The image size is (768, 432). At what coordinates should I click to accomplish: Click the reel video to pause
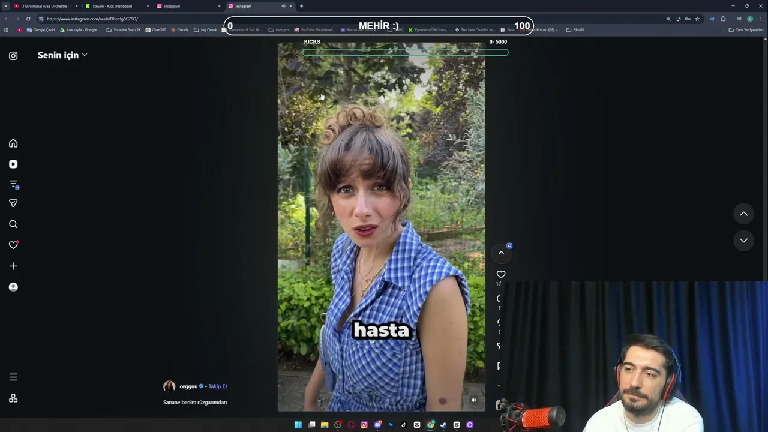tap(381, 227)
